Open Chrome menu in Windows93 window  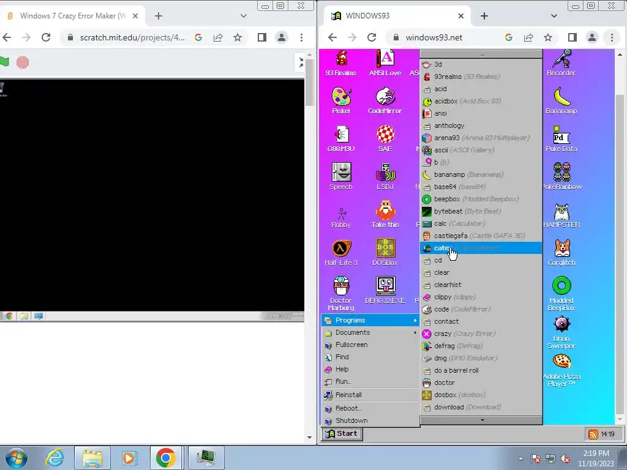[x=612, y=37]
